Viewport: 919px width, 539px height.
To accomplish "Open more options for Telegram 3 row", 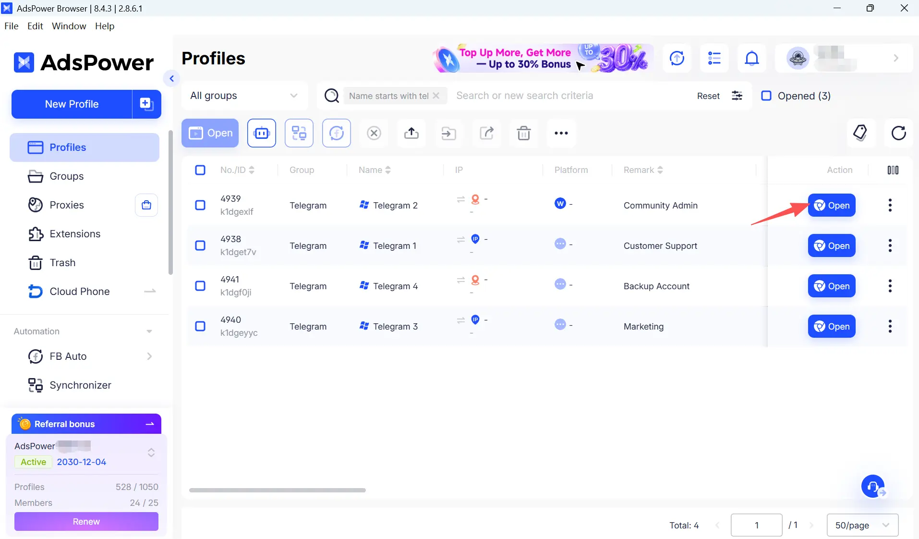I will [x=890, y=326].
